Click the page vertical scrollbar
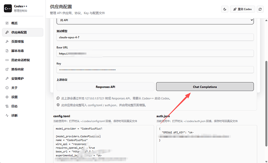The height and width of the screenshot is (163, 268). tap(266, 103)
